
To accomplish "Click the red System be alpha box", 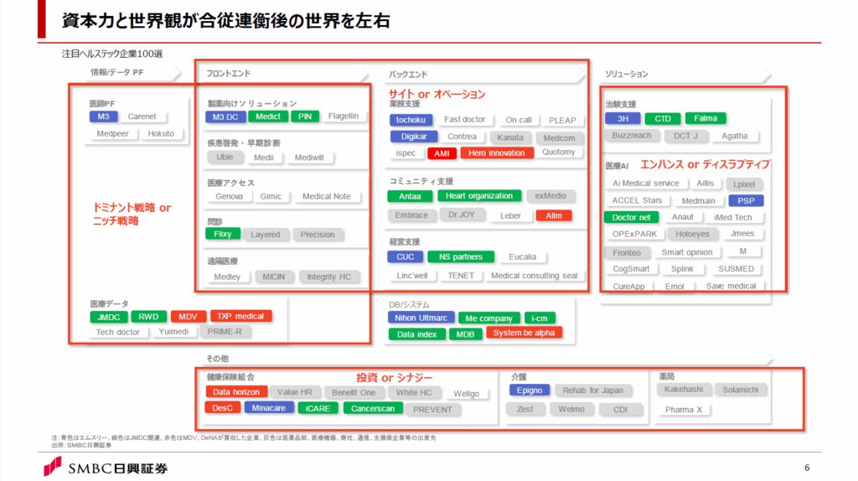I will pos(523,333).
